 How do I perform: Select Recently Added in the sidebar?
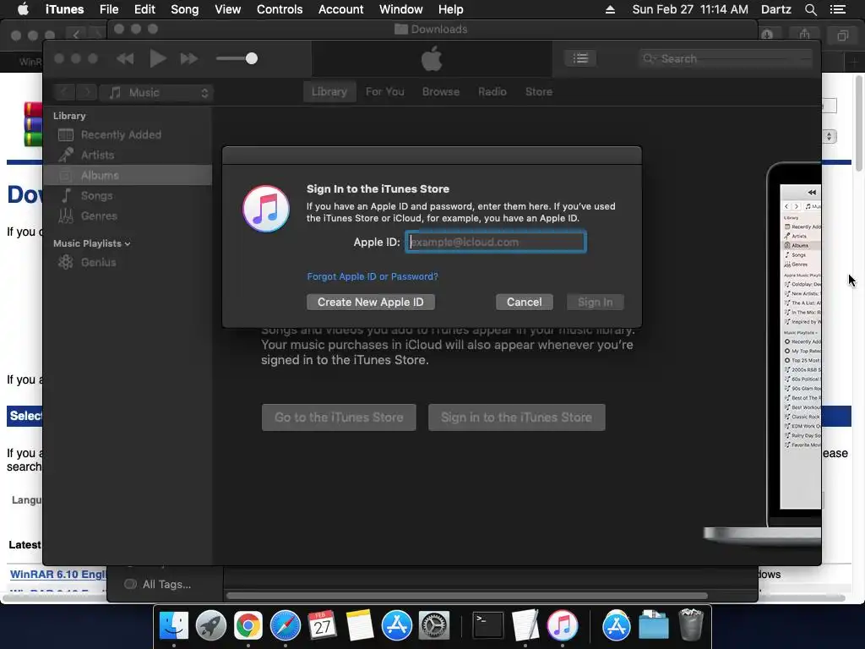[x=128, y=134]
